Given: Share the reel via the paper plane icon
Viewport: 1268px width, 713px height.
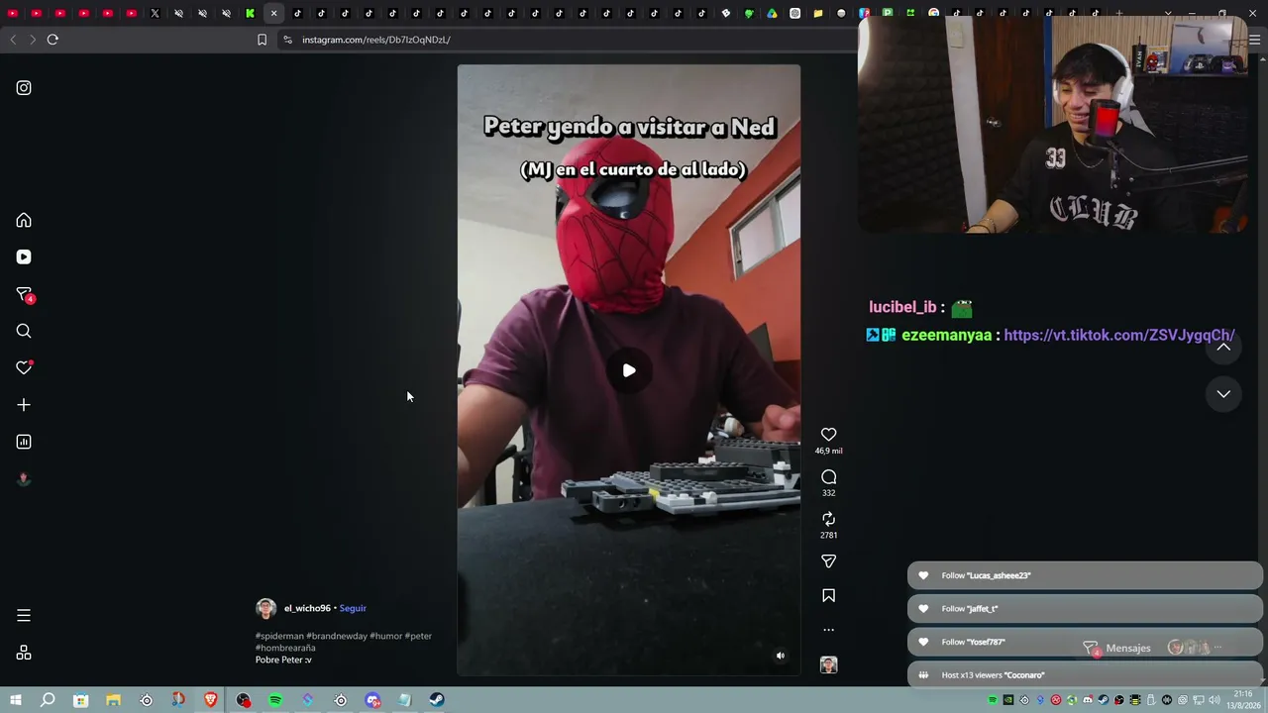Looking at the screenshot, I should tap(829, 561).
